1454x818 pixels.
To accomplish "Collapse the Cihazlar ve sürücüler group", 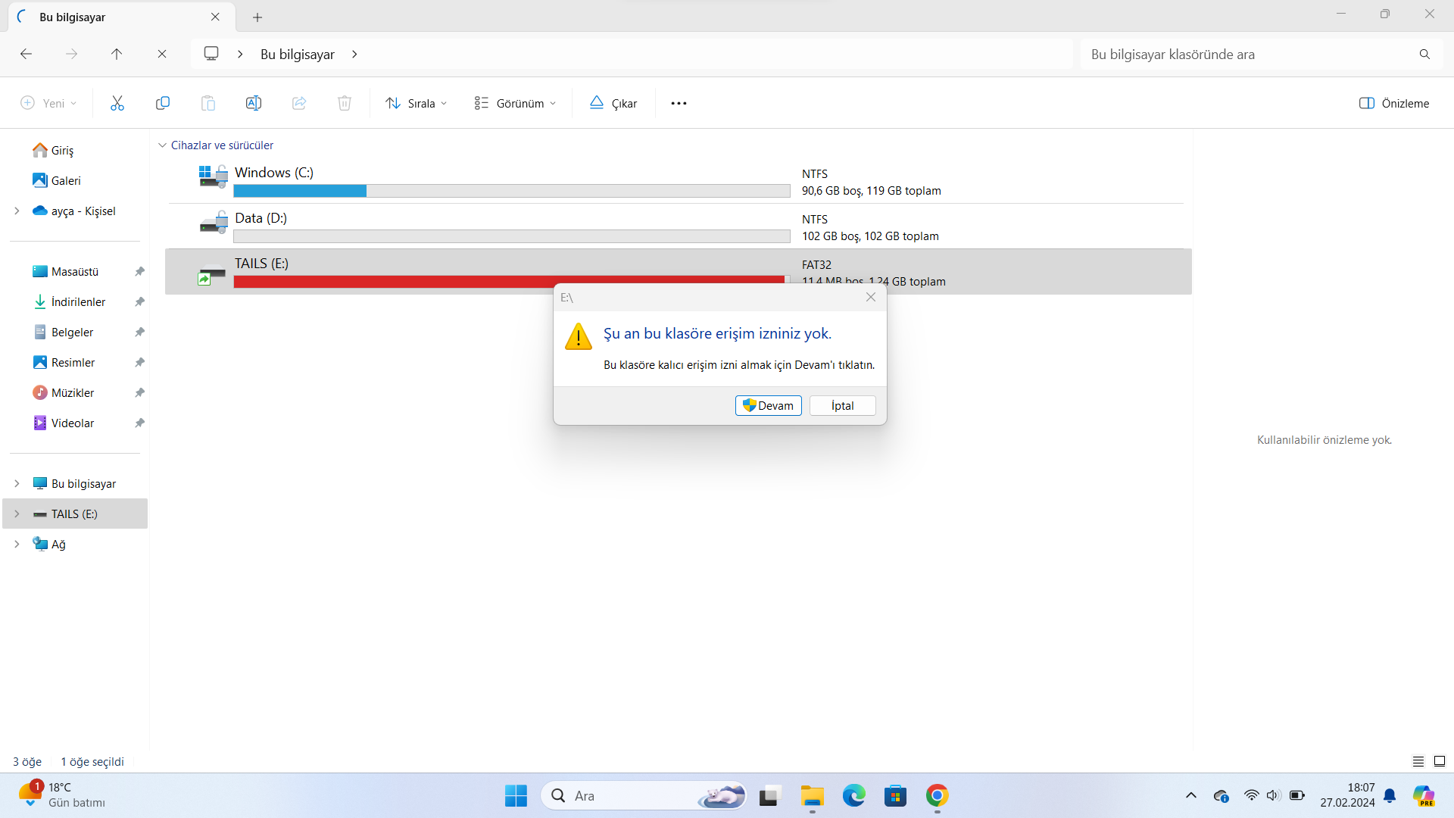I will coord(162,145).
